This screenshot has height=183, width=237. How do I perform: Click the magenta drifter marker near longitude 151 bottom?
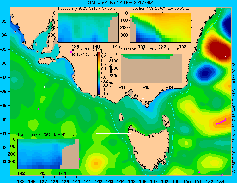tap(199, 172)
